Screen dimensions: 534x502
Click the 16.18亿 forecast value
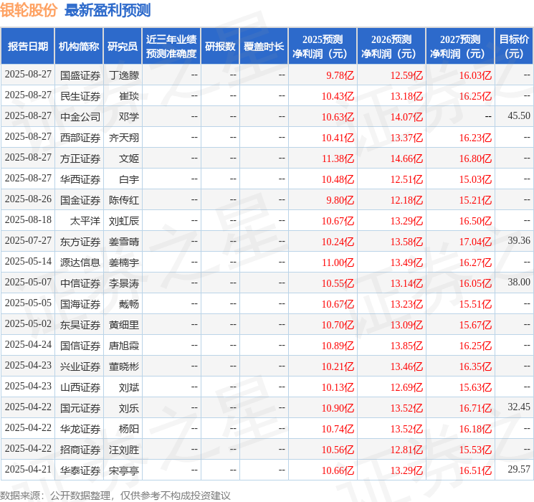pos(475,429)
